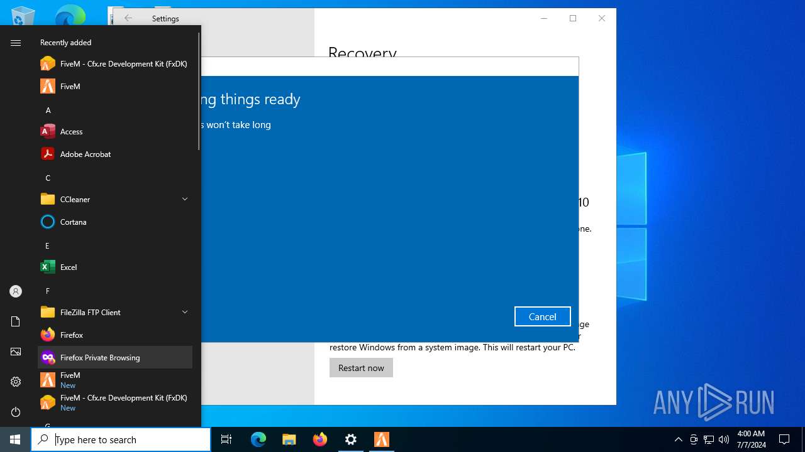Open File Explorer from the taskbar
The image size is (805, 452).
(x=289, y=439)
